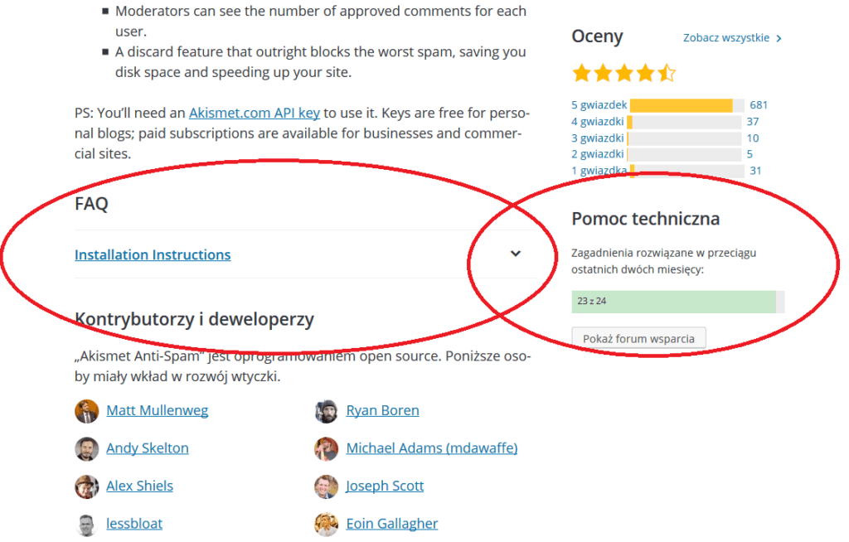Click Ryan Boren avatar

coord(327,411)
